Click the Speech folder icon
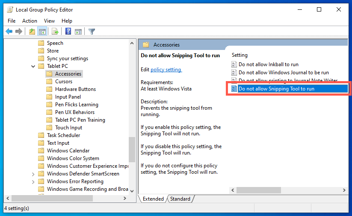This screenshot has height=216, width=352. pos(41,43)
